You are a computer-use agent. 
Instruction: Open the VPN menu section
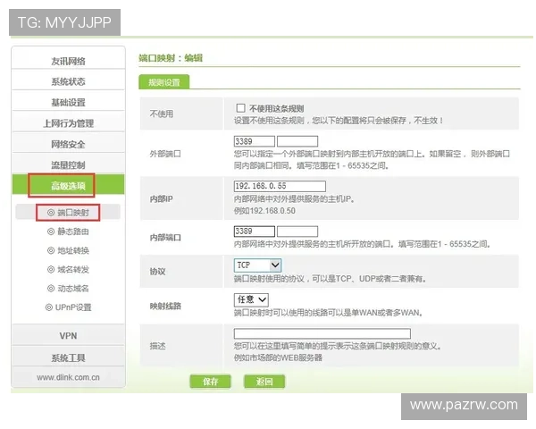coord(69,336)
